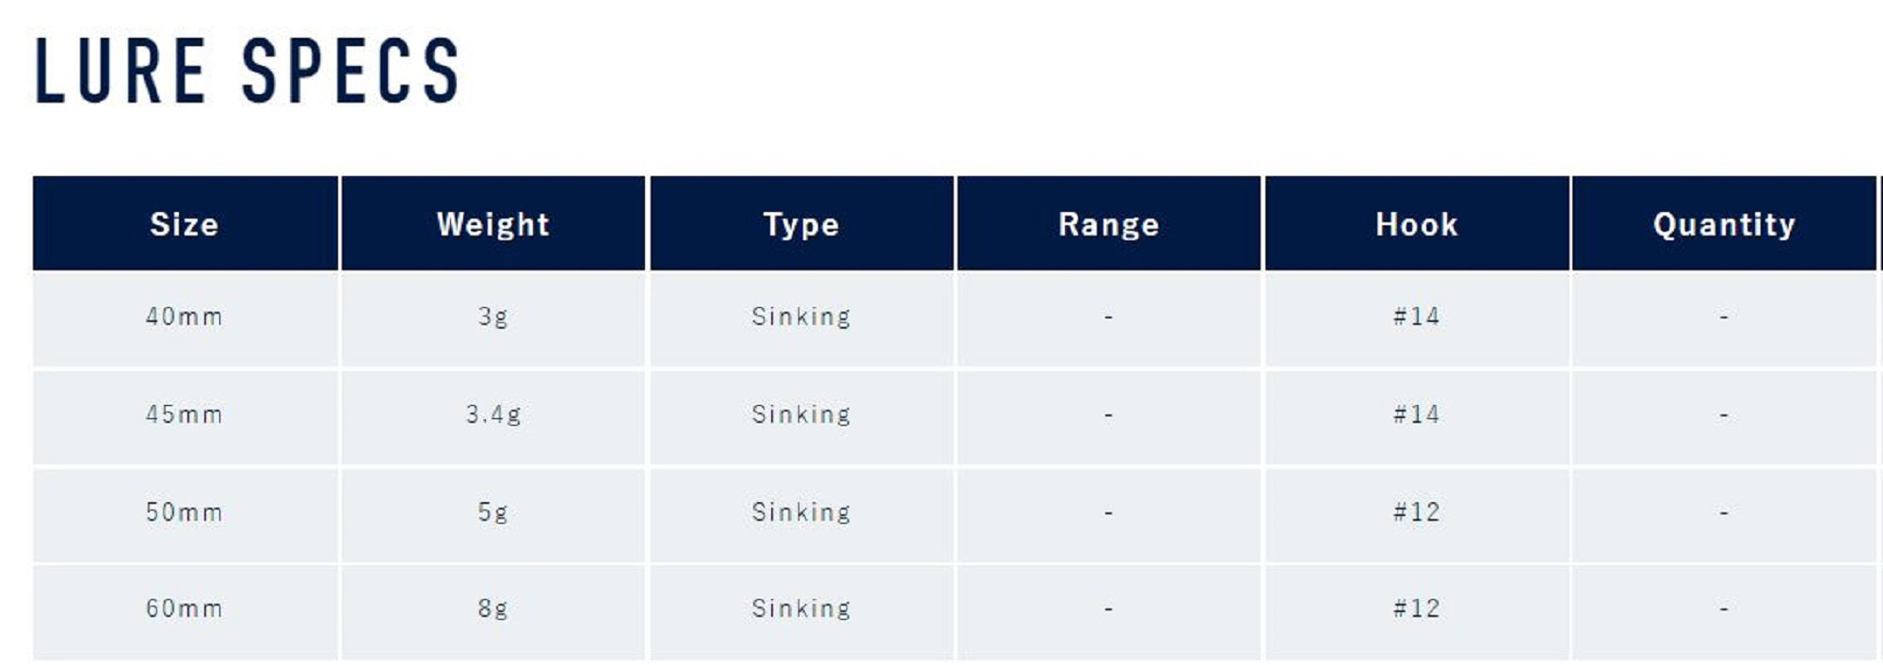Click the LURE SPECS heading
This screenshot has height=665, width=1883.
tap(247, 71)
